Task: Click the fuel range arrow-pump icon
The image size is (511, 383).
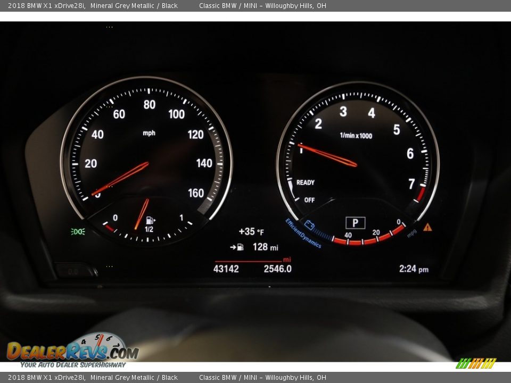Action: pyautogui.click(x=237, y=247)
